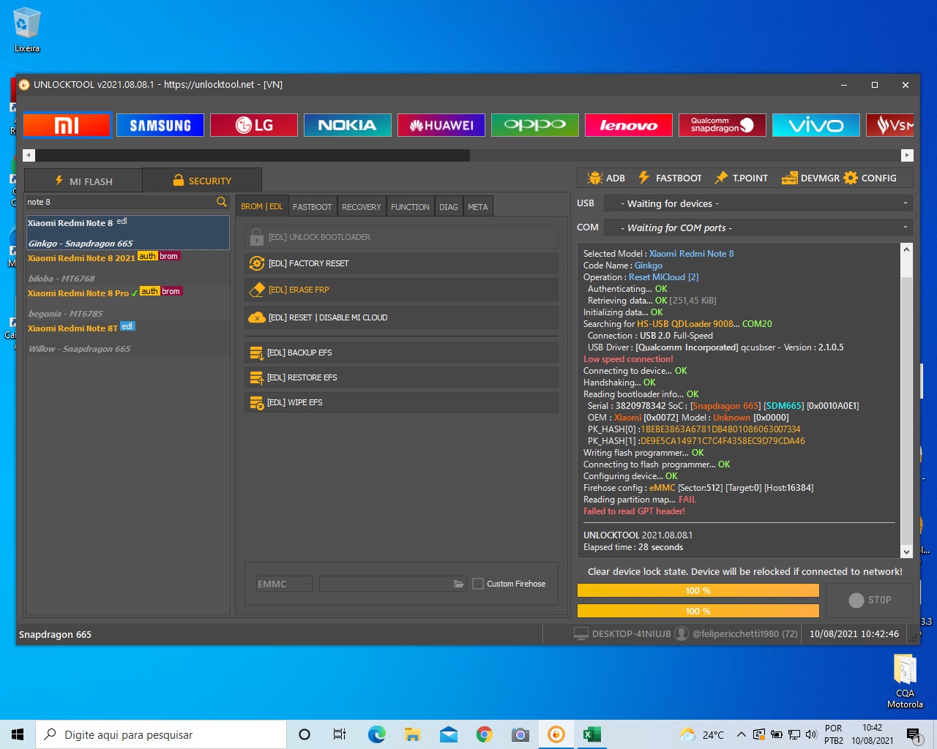This screenshot has width=937, height=749.
Task: Select the Vivo brand tile
Action: 816,125
